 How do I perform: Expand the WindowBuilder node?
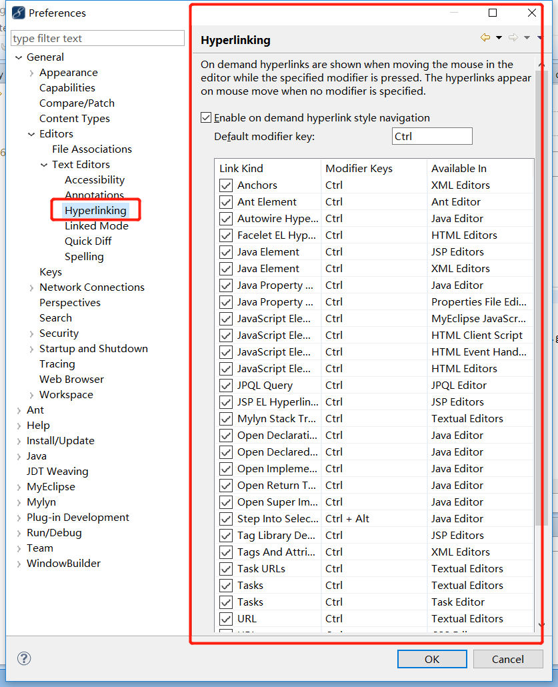[19, 564]
